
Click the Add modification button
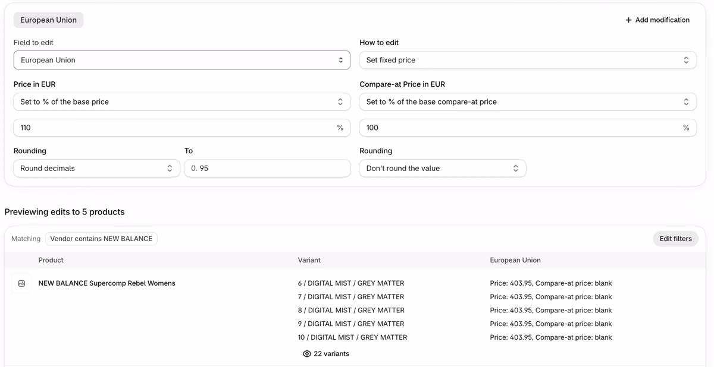[657, 20]
